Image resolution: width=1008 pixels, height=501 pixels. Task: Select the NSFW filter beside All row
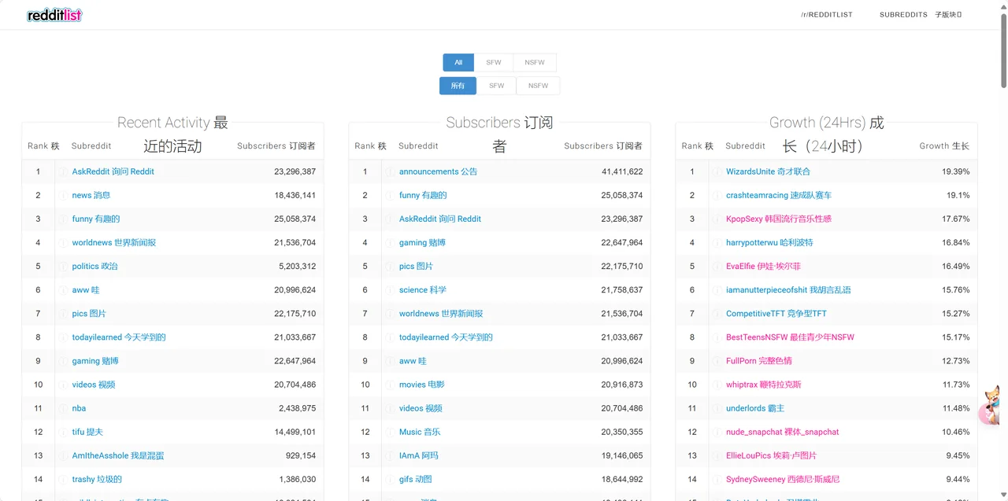coord(535,62)
